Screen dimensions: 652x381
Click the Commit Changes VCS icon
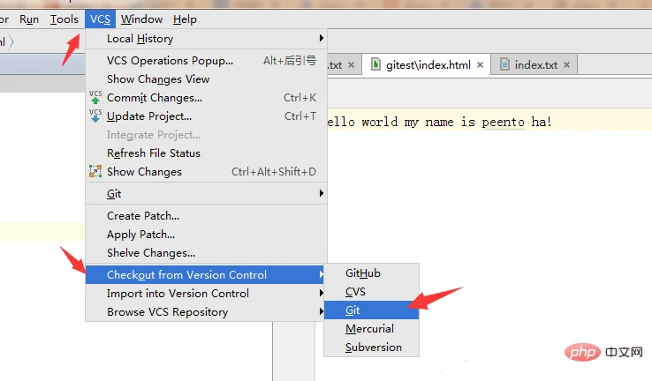click(95, 98)
